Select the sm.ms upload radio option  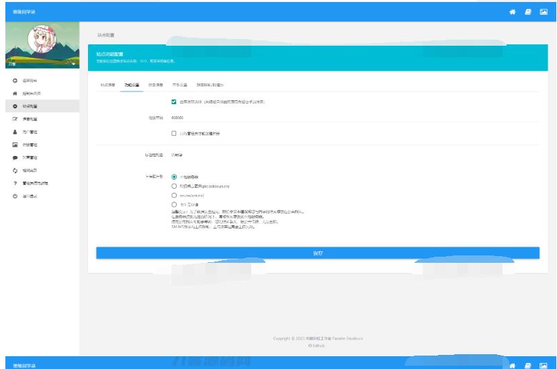point(175,195)
